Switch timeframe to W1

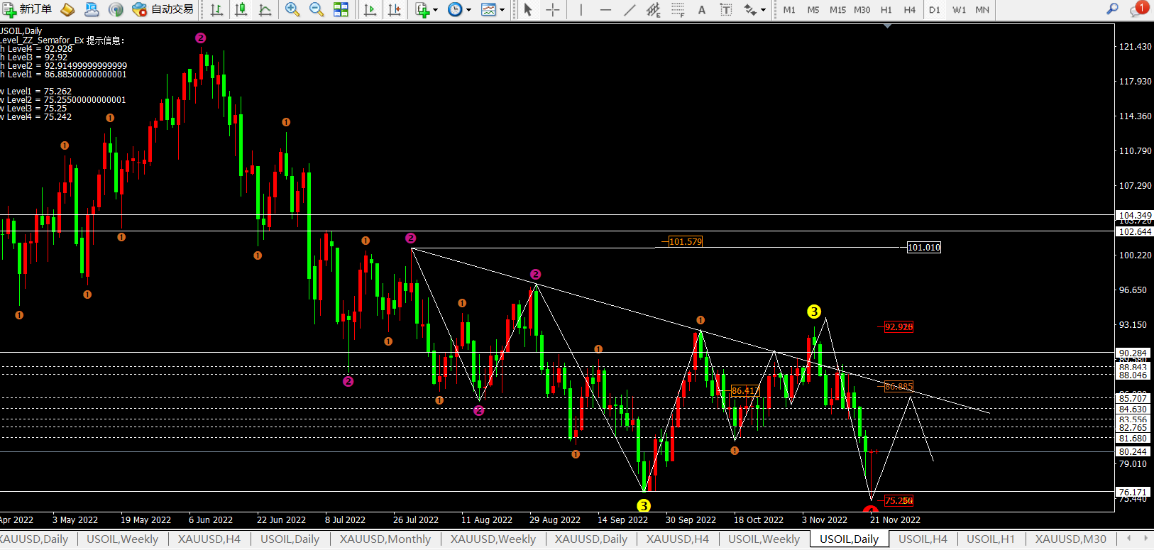pyautogui.click(x=959, y=10)
